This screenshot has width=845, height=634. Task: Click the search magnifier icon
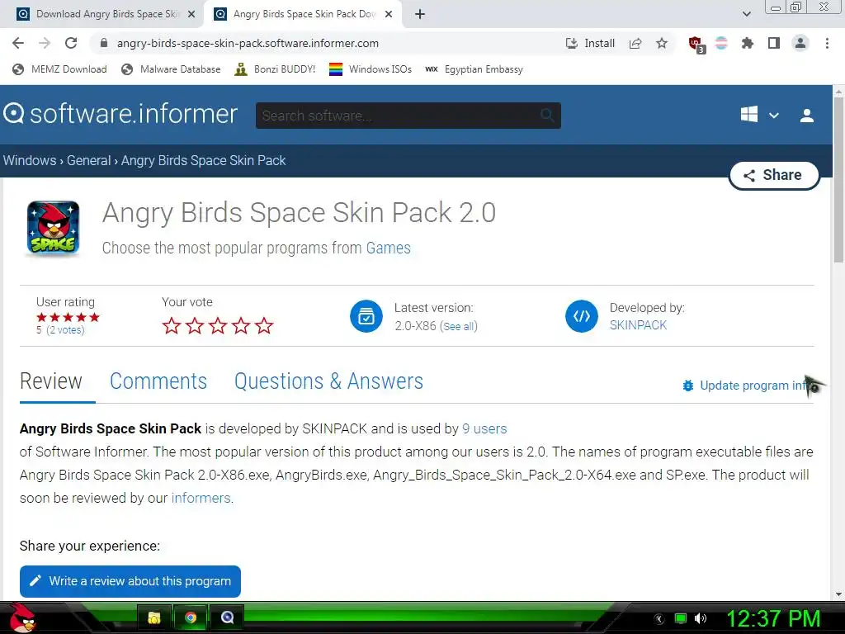pos(548,115)
